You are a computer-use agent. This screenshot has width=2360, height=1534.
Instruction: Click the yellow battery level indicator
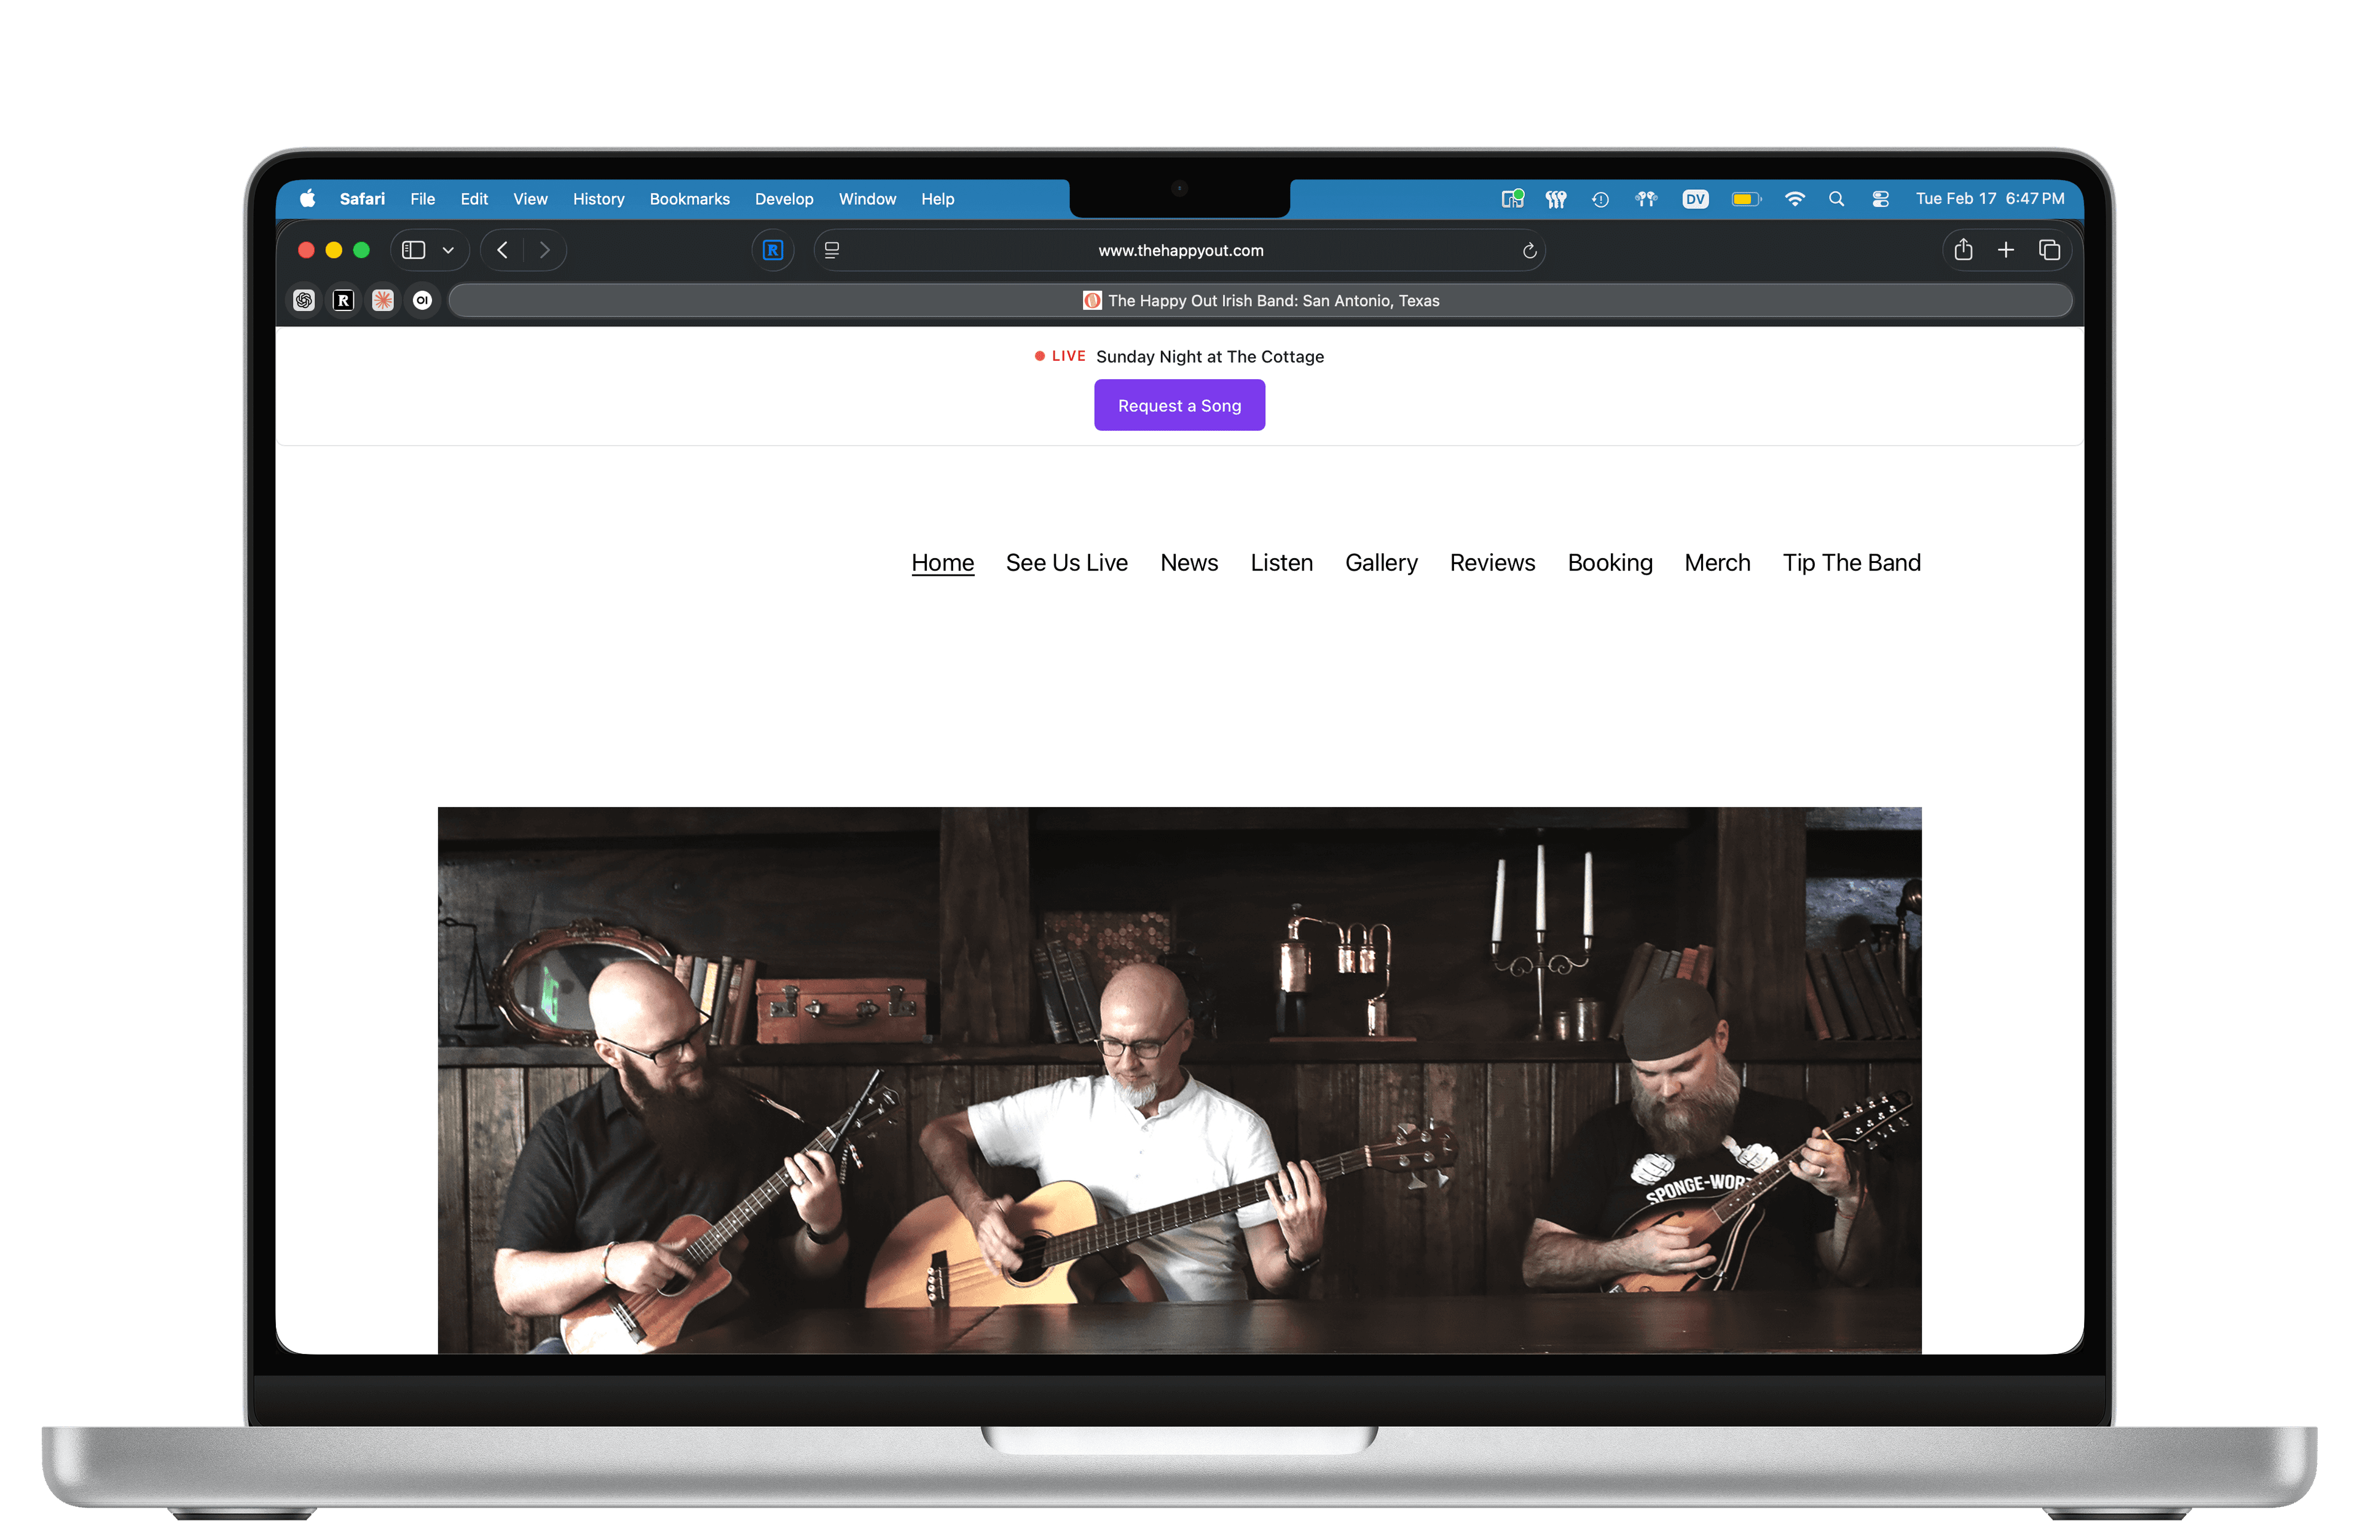pyautogui.click(x=1746, y=199)
